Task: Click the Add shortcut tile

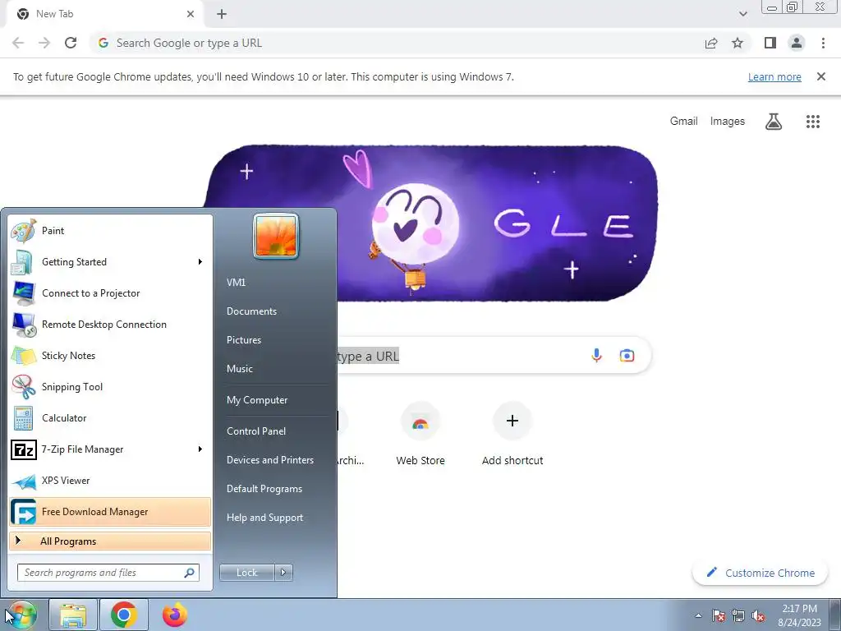Action: coord(512,434)
